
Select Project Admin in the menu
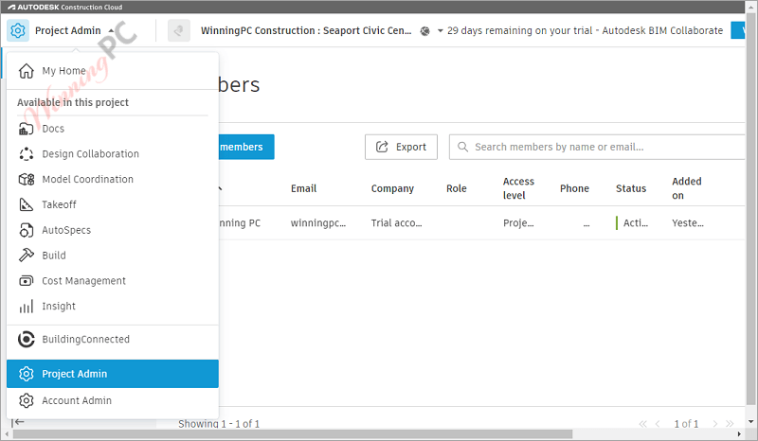pyautogui.click(x=112, y=374)
